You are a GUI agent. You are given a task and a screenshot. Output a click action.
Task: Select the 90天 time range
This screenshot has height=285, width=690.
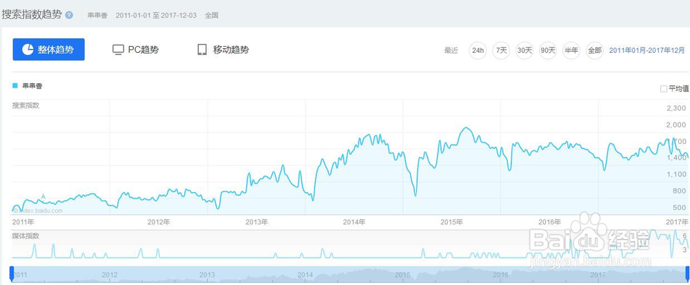point(548,50)
